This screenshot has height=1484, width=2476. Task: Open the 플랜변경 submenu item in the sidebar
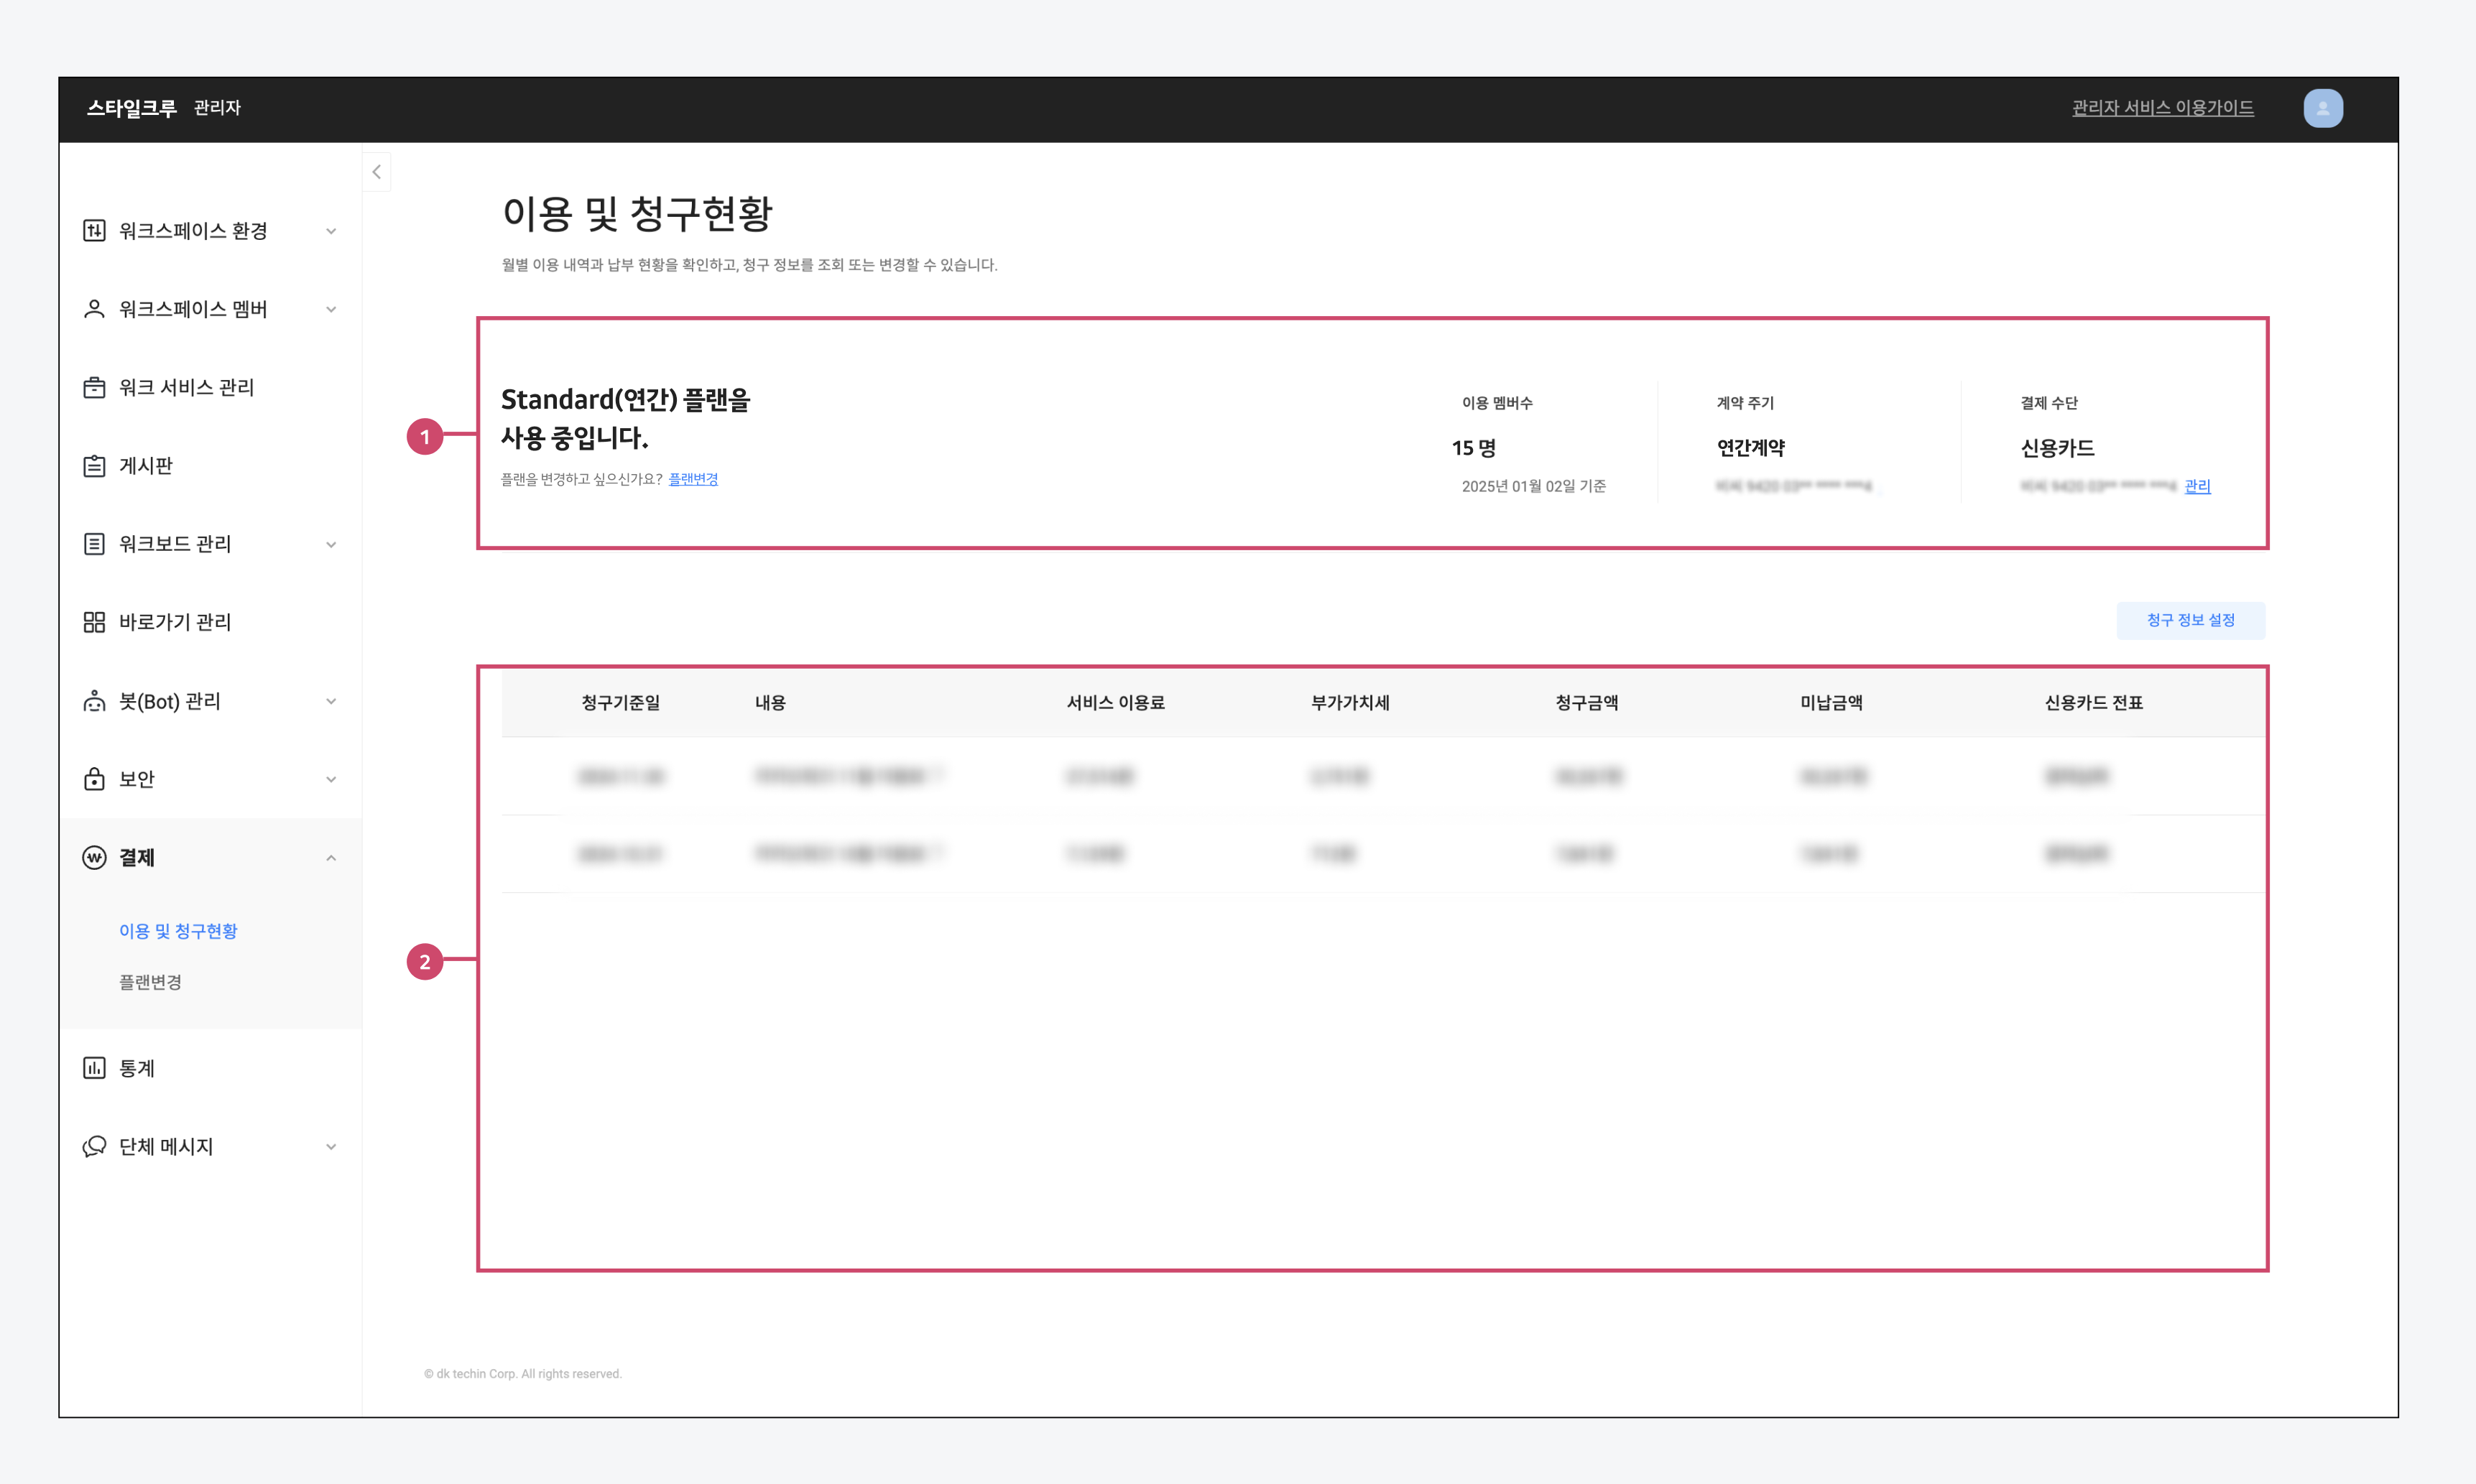(150, 982)
